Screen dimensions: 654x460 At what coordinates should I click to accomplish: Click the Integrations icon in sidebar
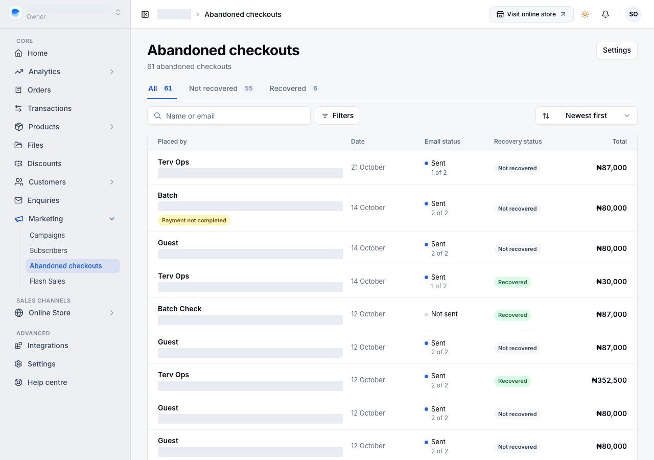tap(18, 346)
